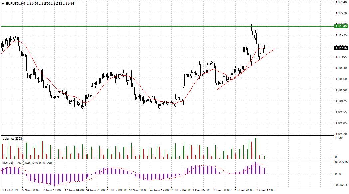Click the green 1.11946 price label

(341, 26)
